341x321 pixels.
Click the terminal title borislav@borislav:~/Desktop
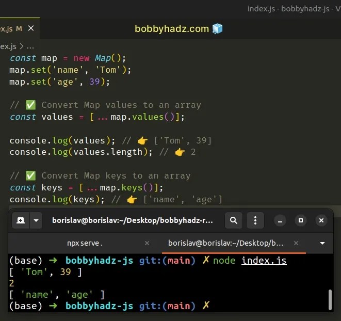click(133, 220)
